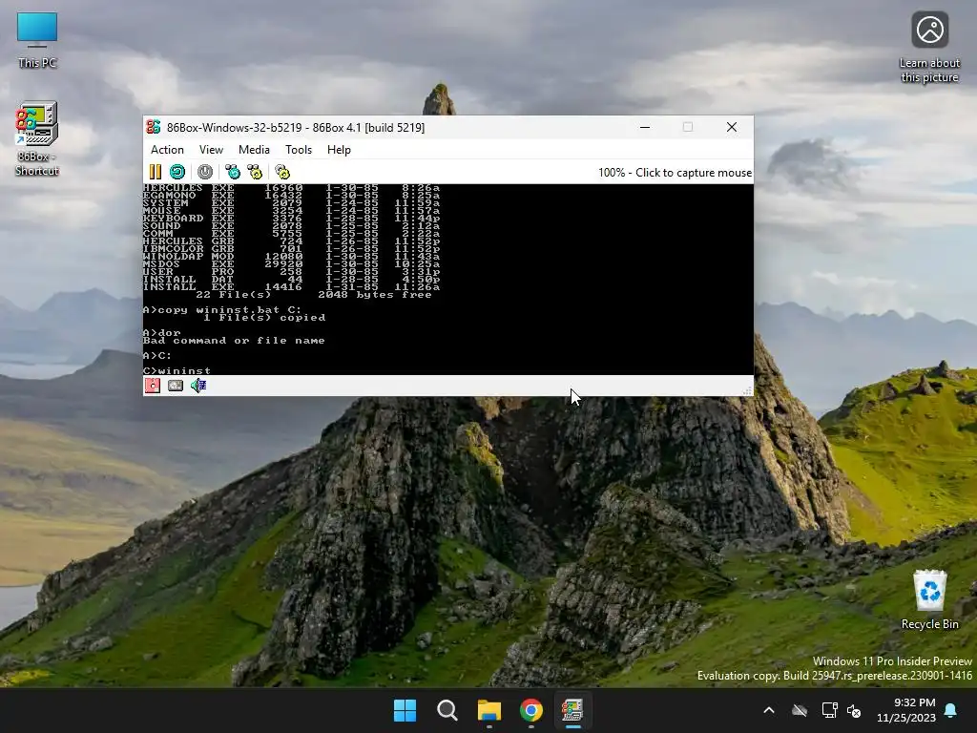Click the muted volume tray icon

(854, 710)
